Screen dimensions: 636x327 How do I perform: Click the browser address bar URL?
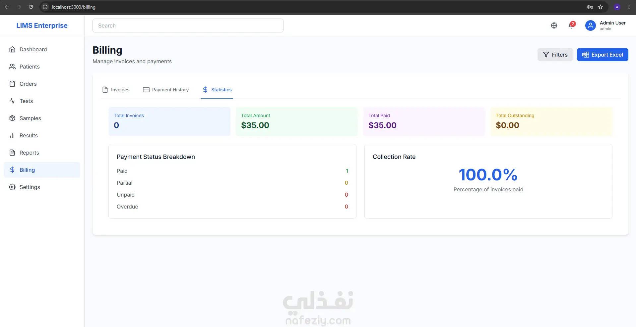coord(74,7)
